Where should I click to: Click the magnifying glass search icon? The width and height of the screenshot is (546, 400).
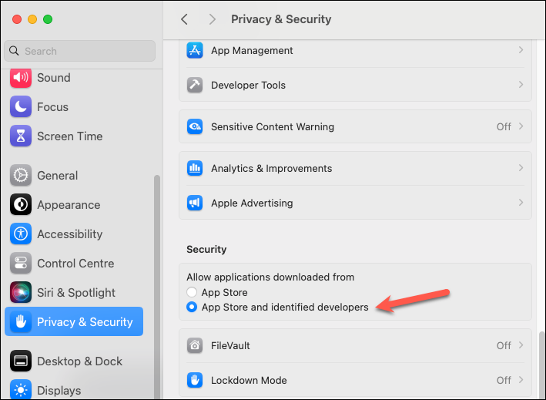pos(14,51)
